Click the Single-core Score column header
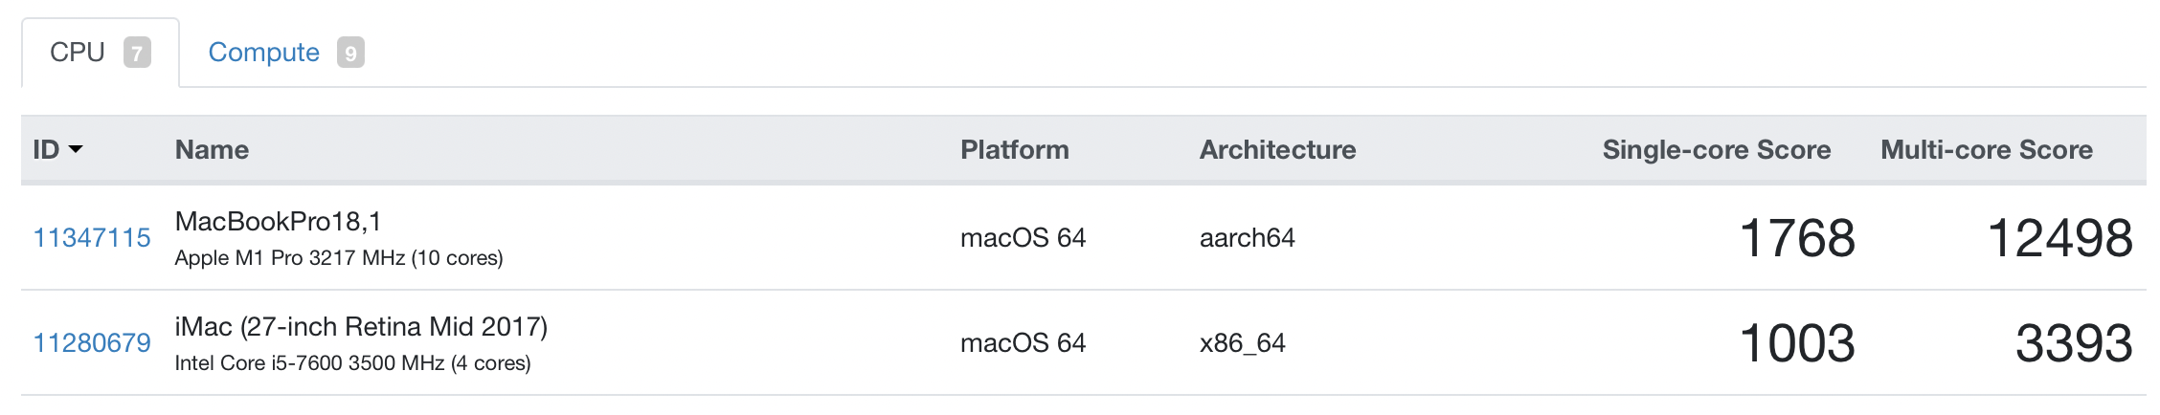 (x=1716, y=149)
